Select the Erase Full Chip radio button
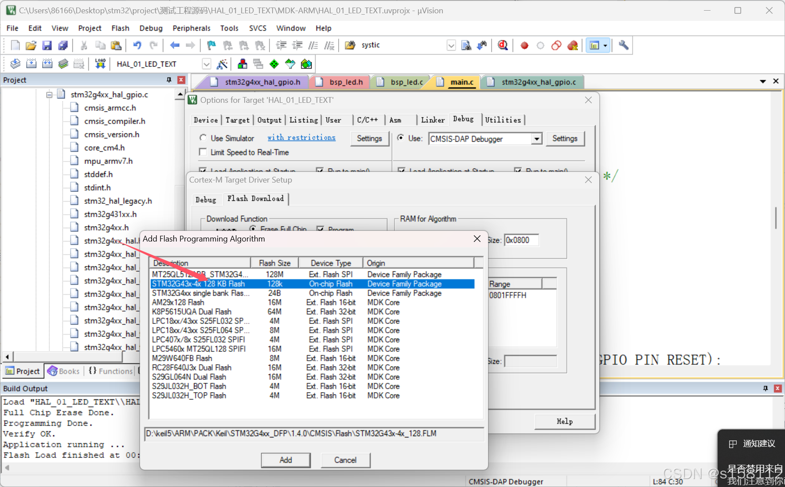The height and width of the screenshot is (487, 785). pyautogui.click(x=253, y=229)
